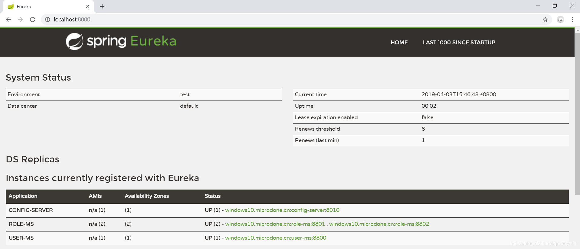Restore down the browser window

(x=555, y=6)
